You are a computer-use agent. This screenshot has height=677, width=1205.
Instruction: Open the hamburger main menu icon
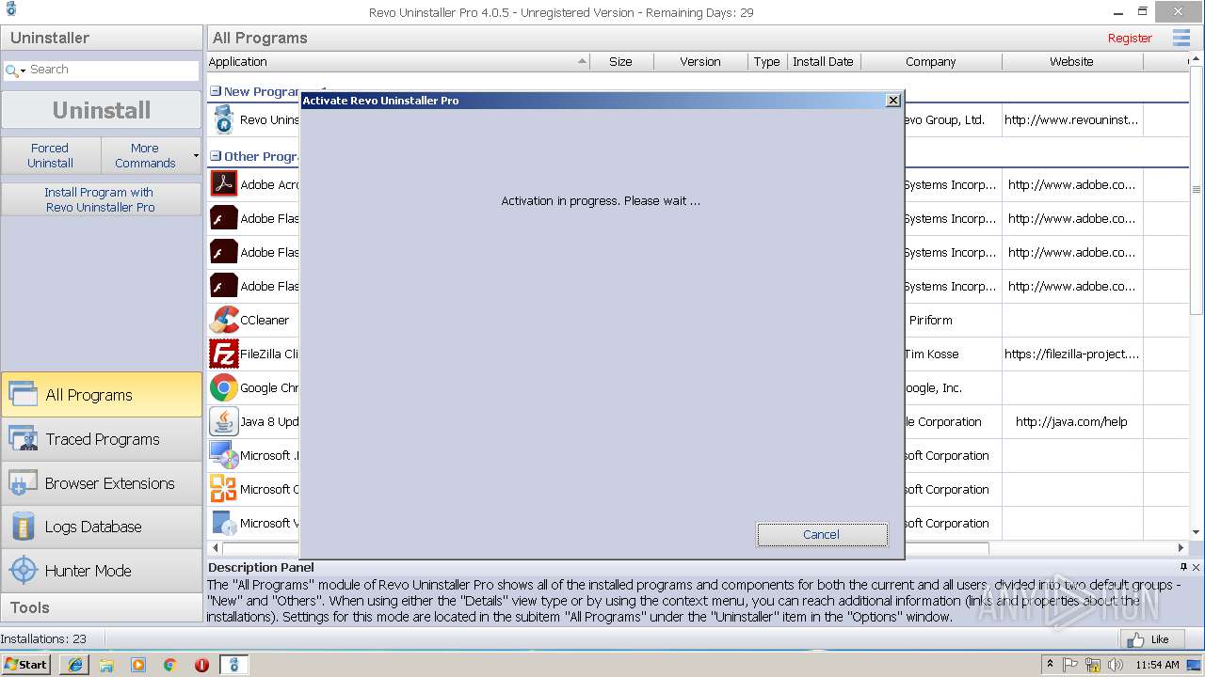point(1181,38)
